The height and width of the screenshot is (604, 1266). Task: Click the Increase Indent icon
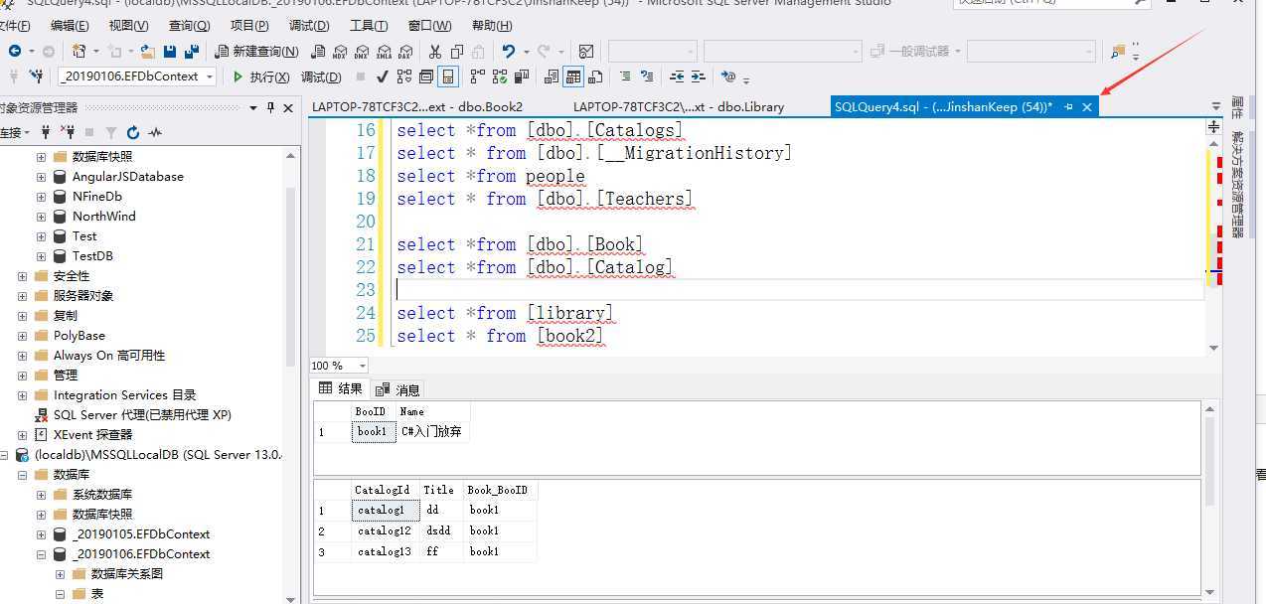699,76
